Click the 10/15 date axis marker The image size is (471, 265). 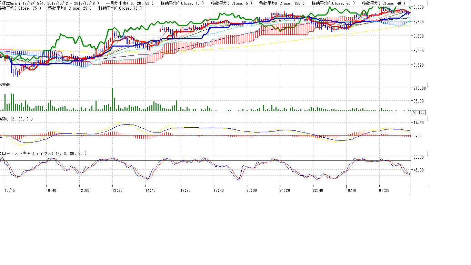pos(9,190)
